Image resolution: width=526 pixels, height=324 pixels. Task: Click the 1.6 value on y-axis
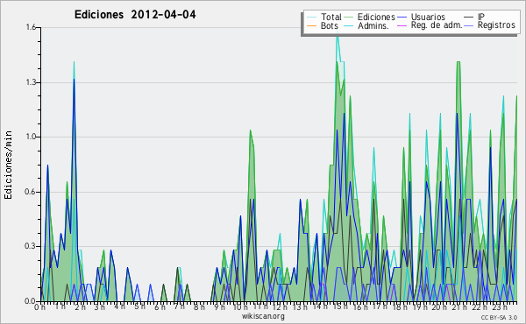coord(31,27)
